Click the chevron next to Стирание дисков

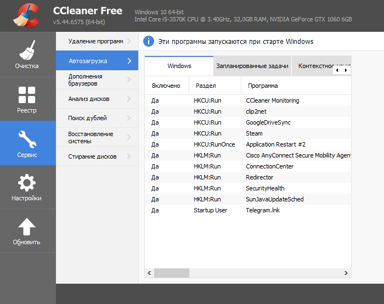click(129, 156)
